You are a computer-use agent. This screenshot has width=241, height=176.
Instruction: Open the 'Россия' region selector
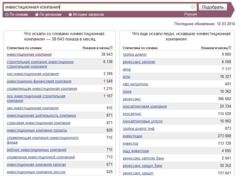click(x=191, y=14)
